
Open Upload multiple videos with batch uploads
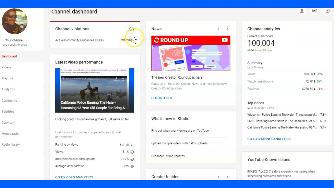point(179,143)
